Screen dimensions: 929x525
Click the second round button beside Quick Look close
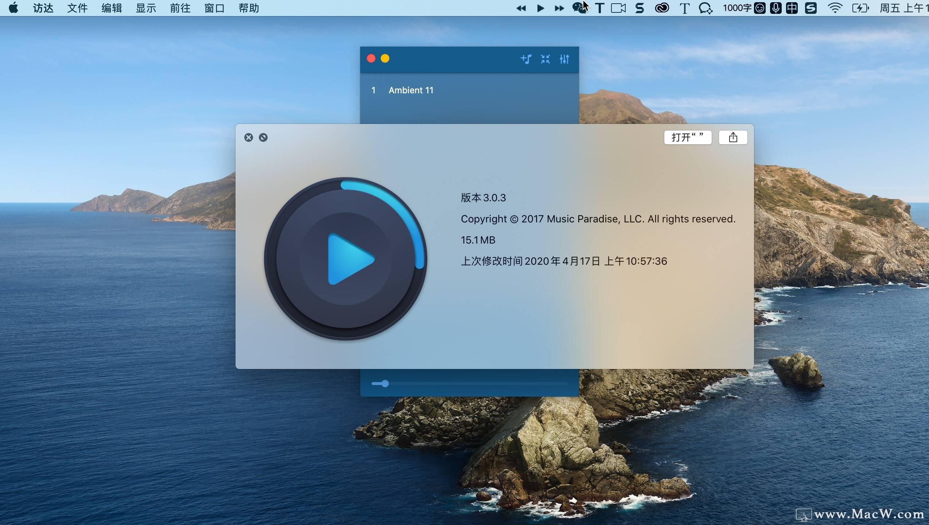click(x=263, y=137)
